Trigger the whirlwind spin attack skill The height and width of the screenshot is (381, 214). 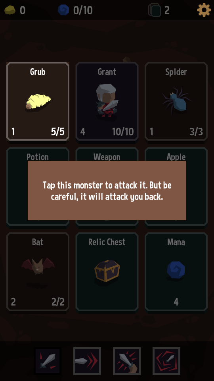click(x=166, y=361)
